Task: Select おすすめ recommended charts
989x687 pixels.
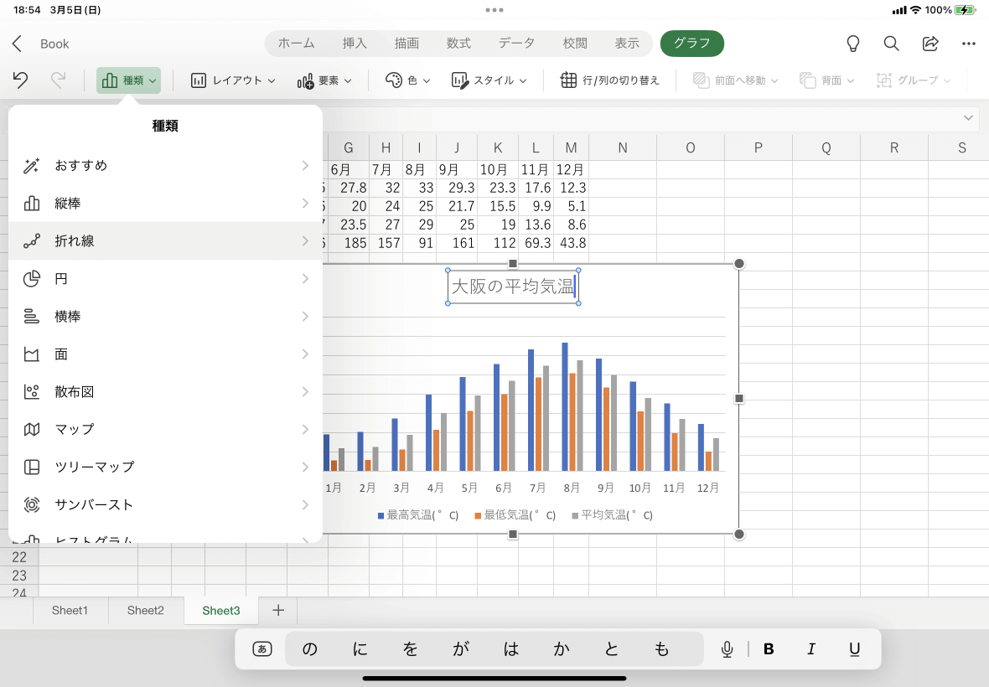Action: (165, 166)
